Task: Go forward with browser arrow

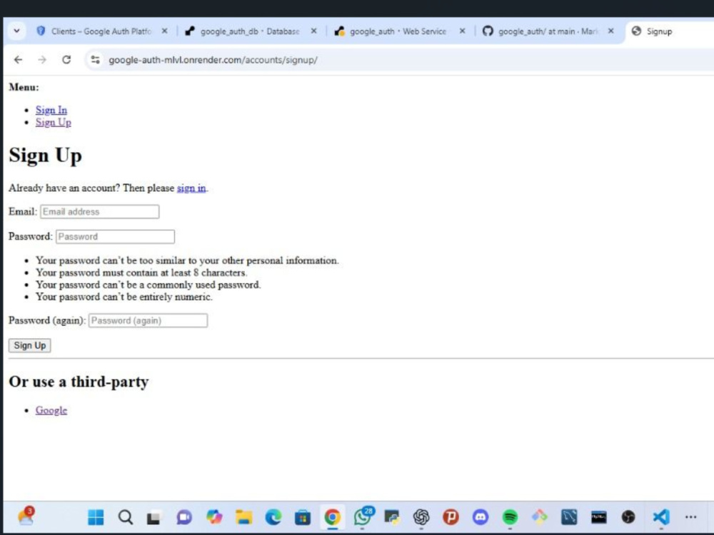Action: [x=42, y=60]
